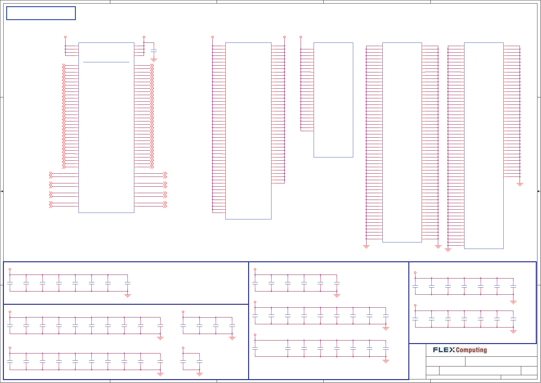
Task: Click the empty cell directly below the FLEX logo
Action: pyautogui.click(x=446, y=361)
